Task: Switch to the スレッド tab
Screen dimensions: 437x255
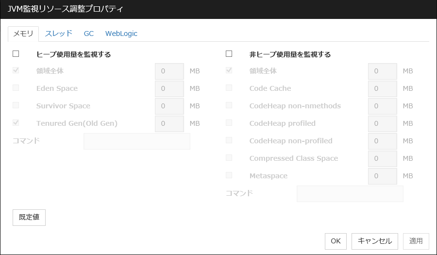Action: click(59, 34)
